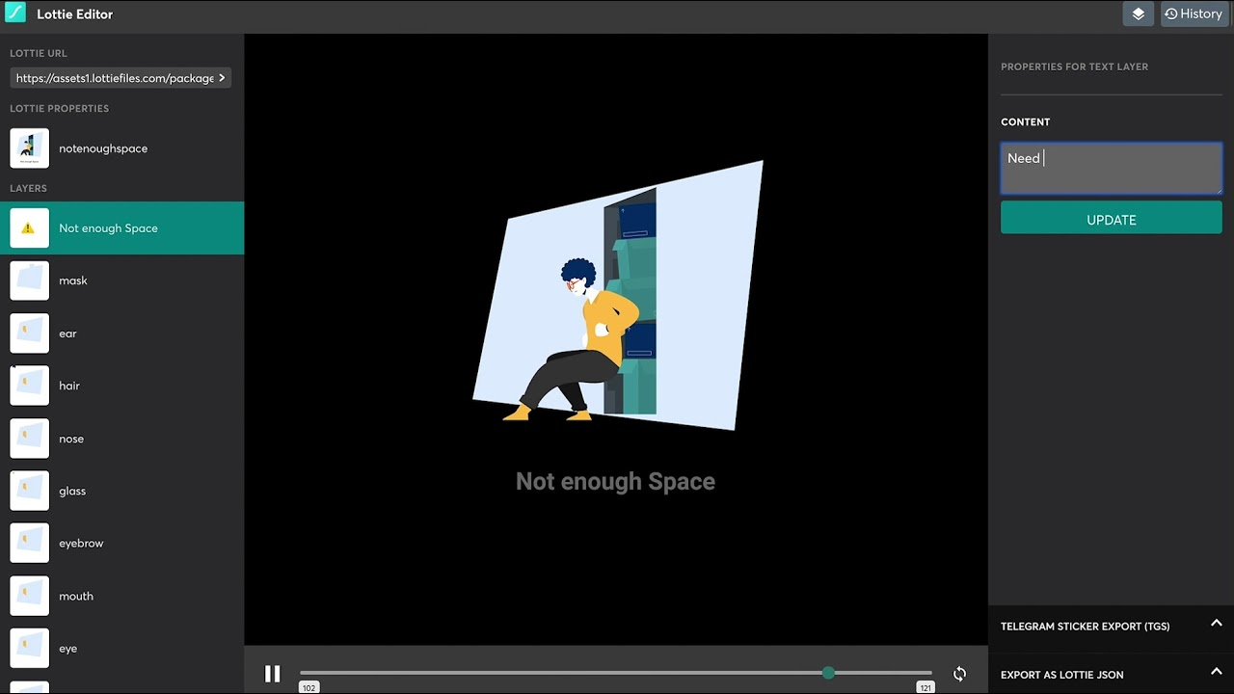Select the mask layer
The height and width of the screenshot is (694, 1234).
pyautogui.click(x=121, y=280)
